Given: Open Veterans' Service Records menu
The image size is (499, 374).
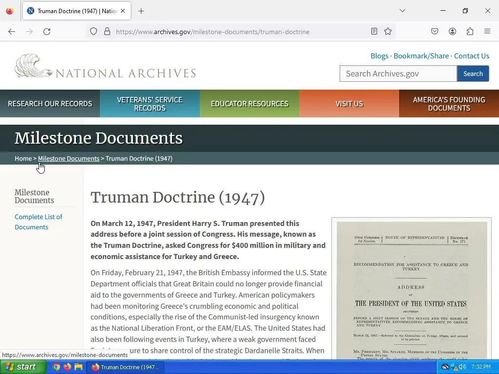Looking at the screenshot, I should coord(150,104).
